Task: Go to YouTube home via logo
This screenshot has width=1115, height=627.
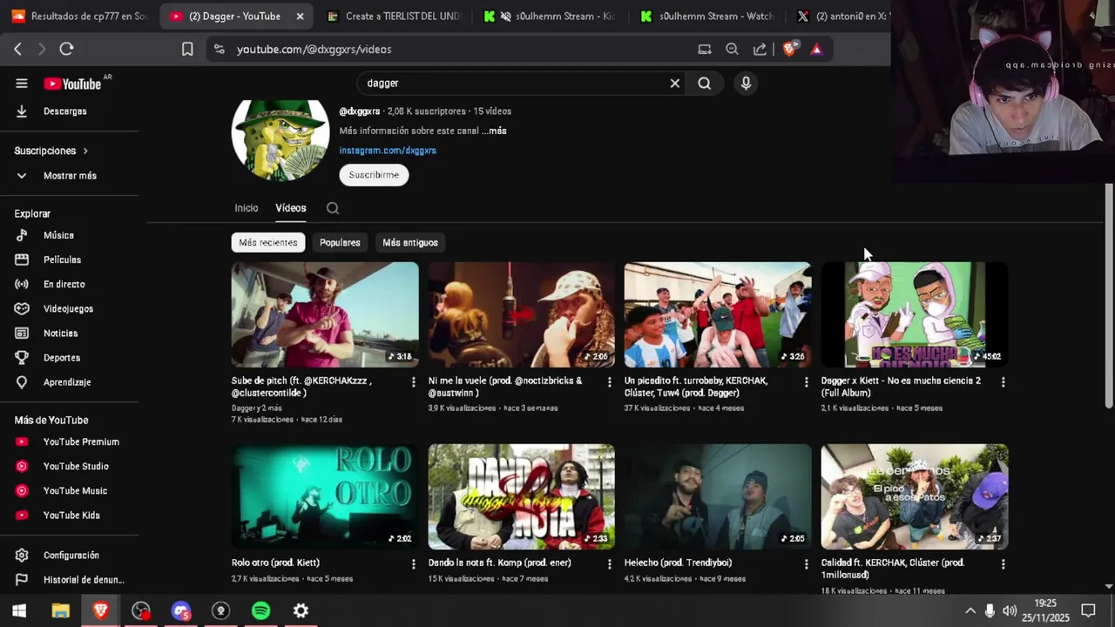Action: 73,84
